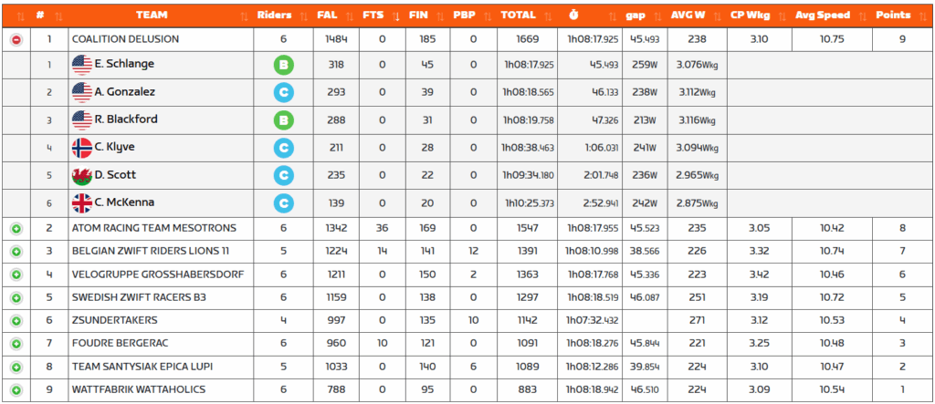Viewport: 935px width, 404px height.
Task: Sort by the stopwatch time column
Action: pyautogui.click(x=573, y=16)
